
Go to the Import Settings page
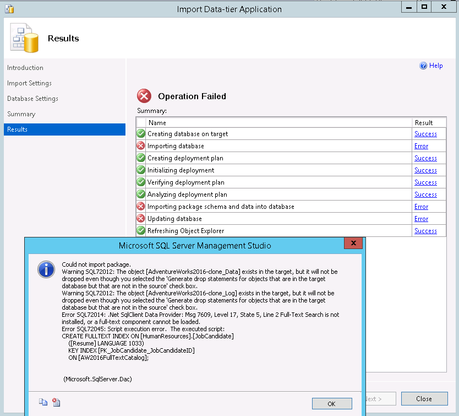[x=29, y=83]
